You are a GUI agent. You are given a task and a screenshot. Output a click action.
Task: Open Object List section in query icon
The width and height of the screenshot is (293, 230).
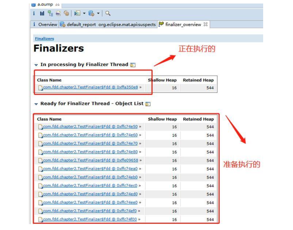tap(148, 104)
